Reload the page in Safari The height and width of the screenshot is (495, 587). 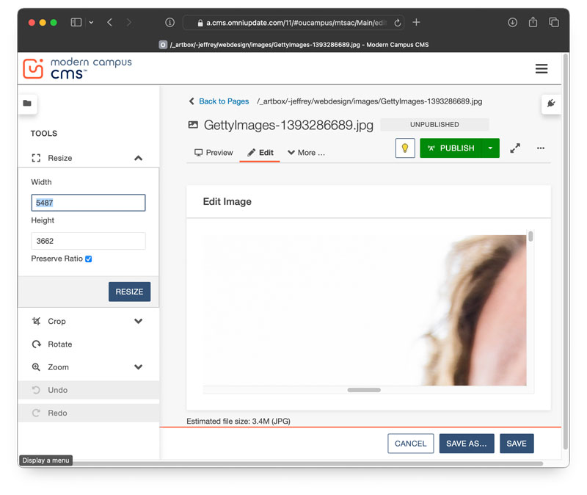398,23
